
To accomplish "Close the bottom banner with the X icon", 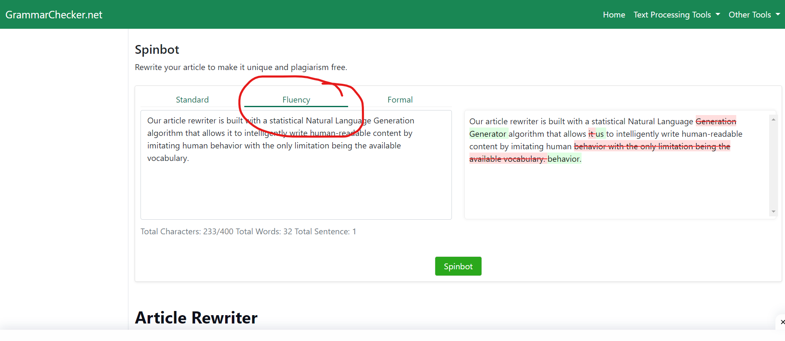I will [782, 322].
